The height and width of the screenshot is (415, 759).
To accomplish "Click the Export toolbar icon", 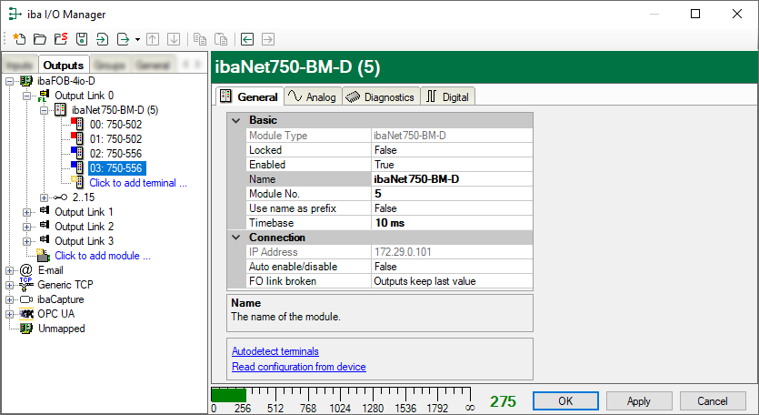I will pyautogui.click(x=123, y=39).
